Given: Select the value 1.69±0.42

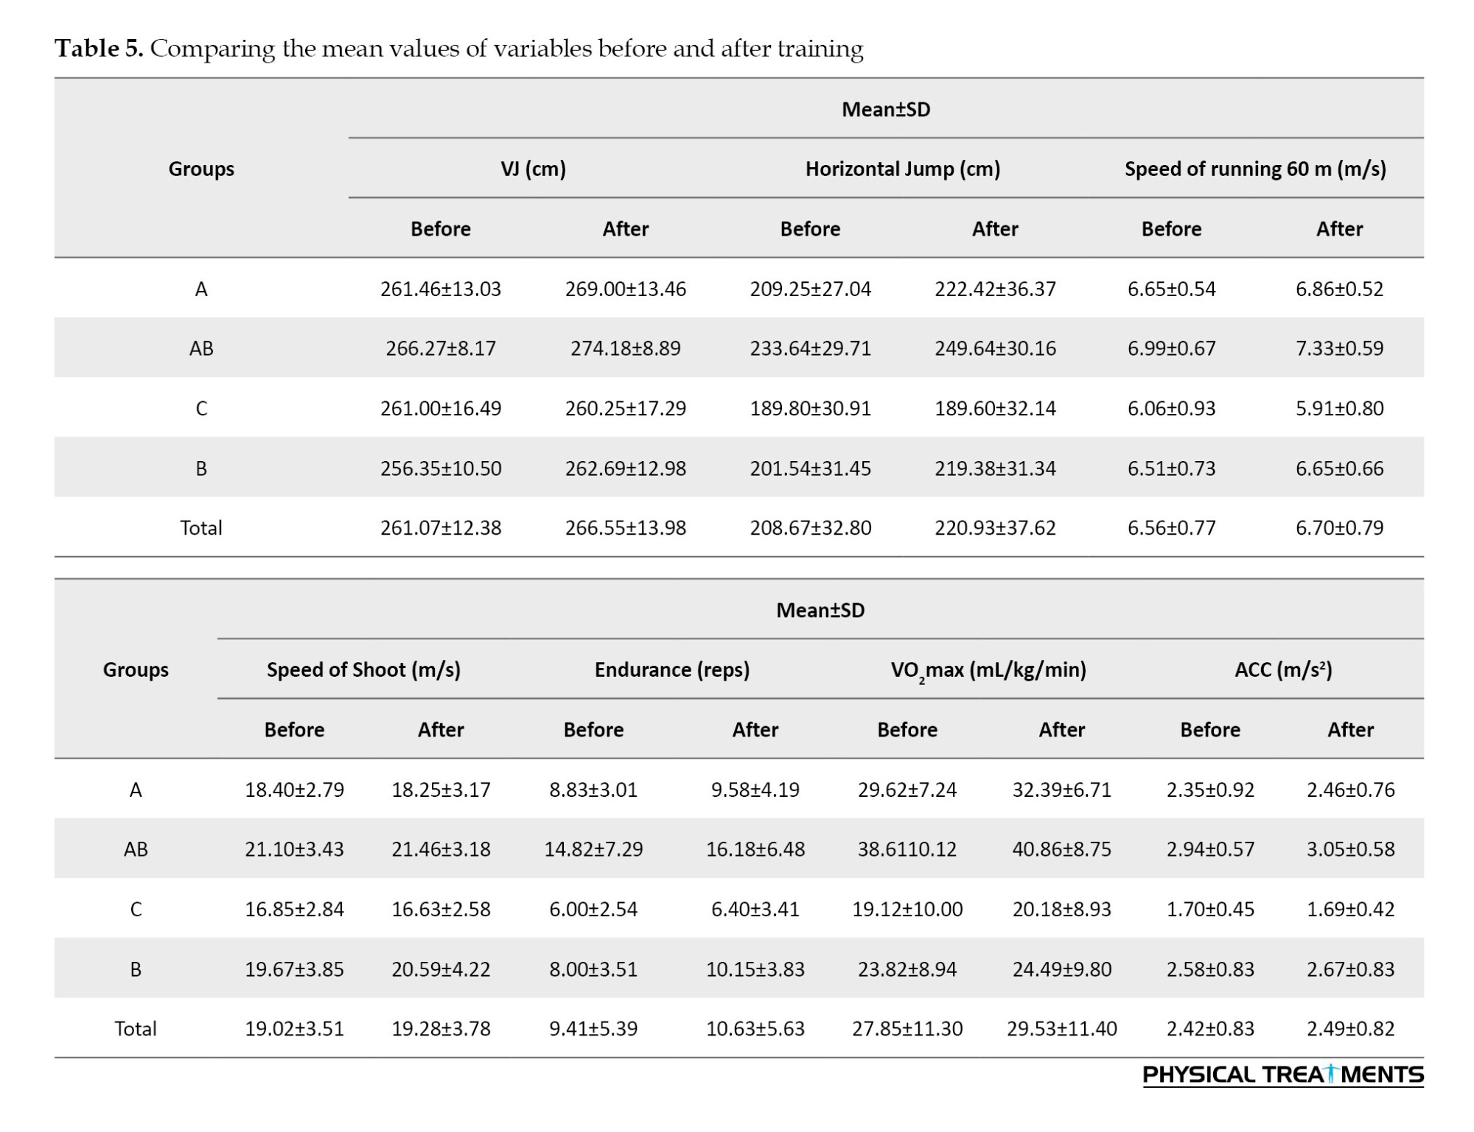Looking at the screenshot, I should (x=1350, y=910).
